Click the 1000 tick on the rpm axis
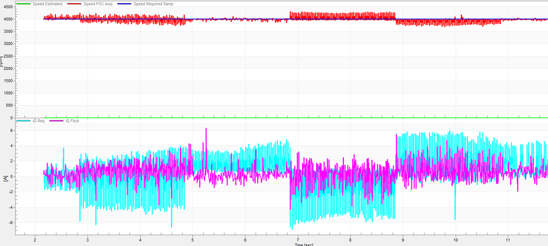Viewport: 548px width, 246px height. [x=9, y=93]
